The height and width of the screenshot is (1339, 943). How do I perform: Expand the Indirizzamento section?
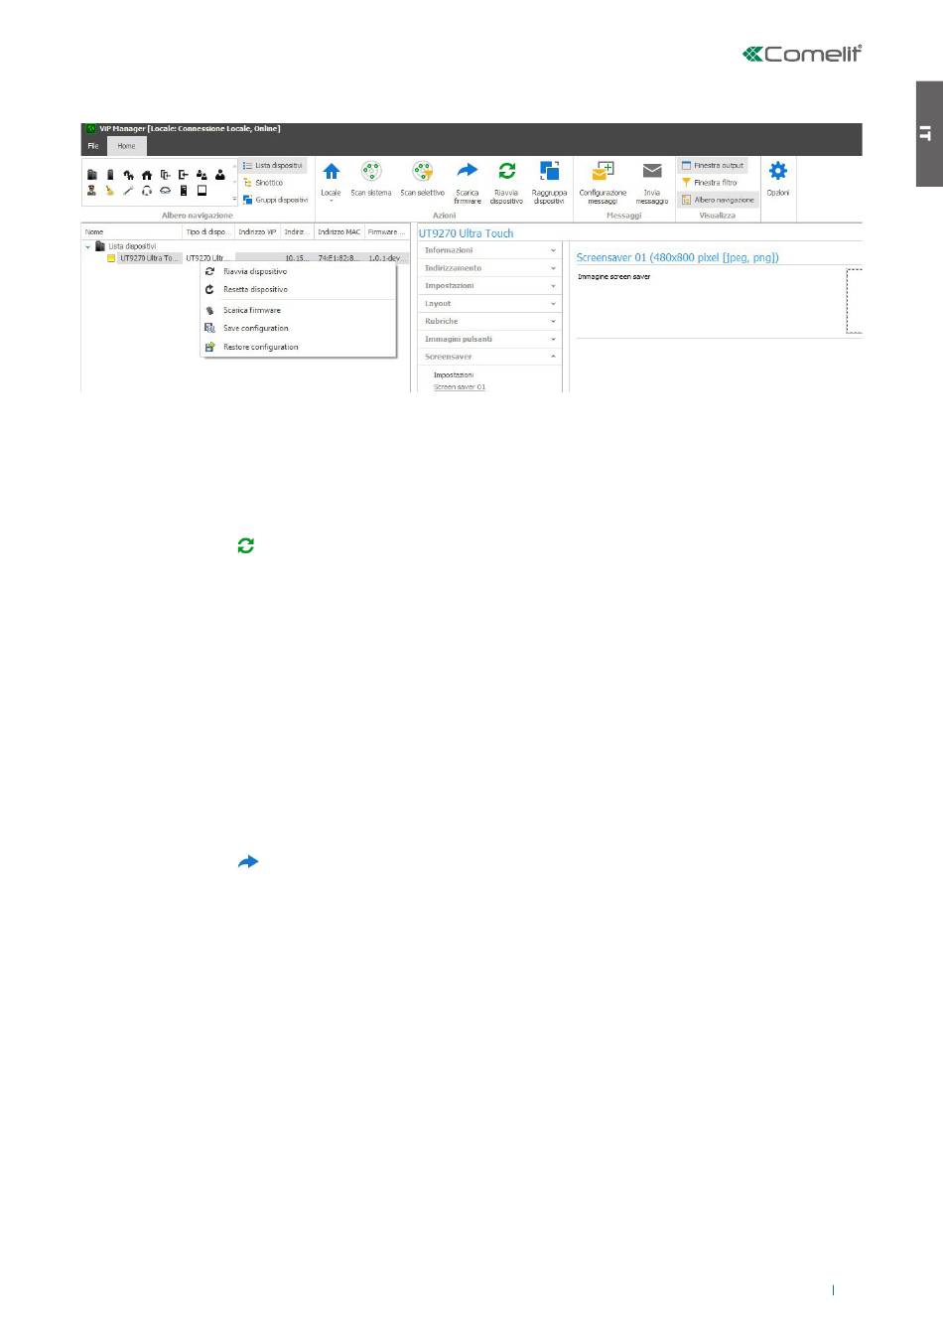click(x=489, y=268)
